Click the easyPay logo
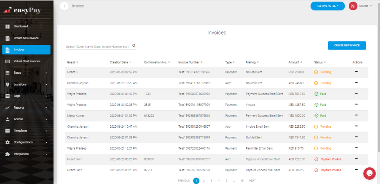The height and width of the screenshot is (184, 380). pos(22,10)
